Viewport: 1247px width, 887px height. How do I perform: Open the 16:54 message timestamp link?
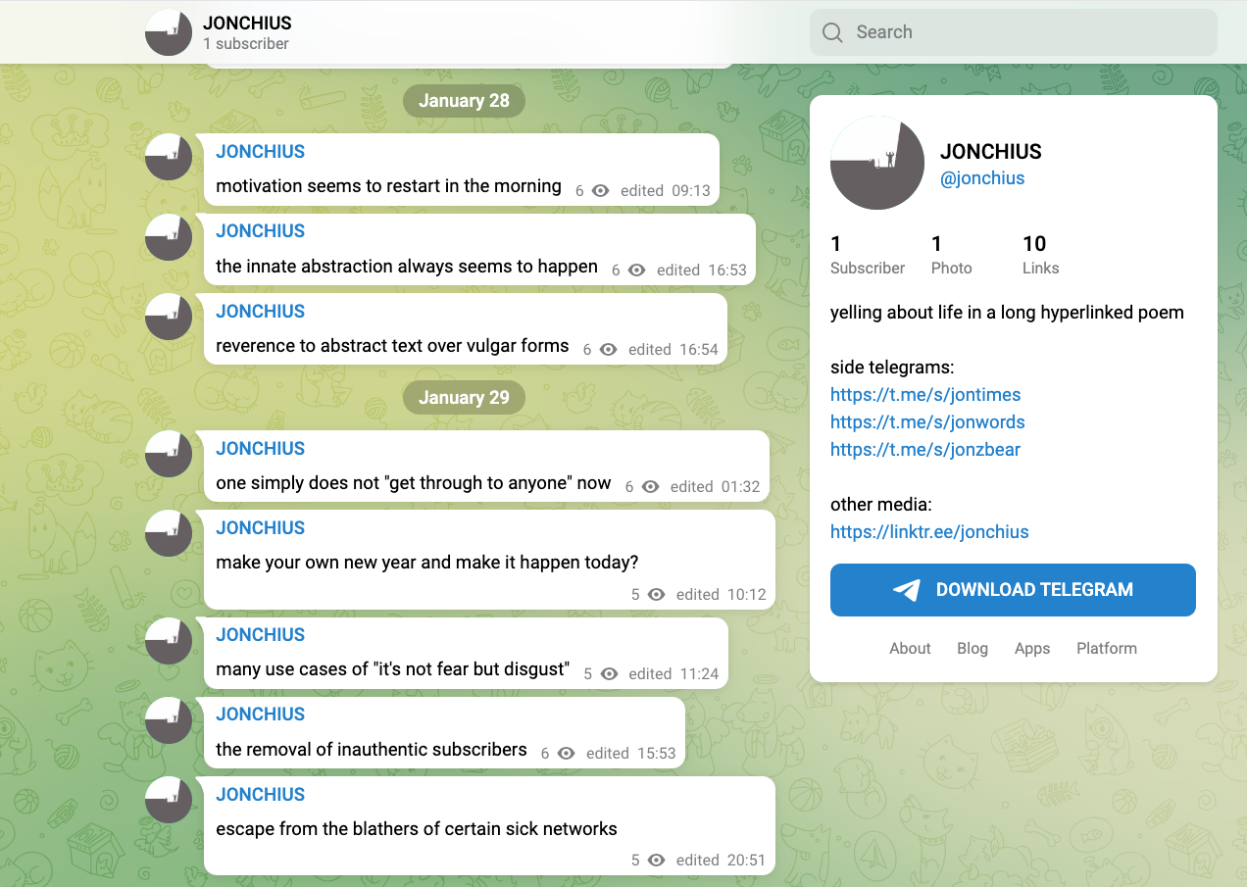pos(699,350)
